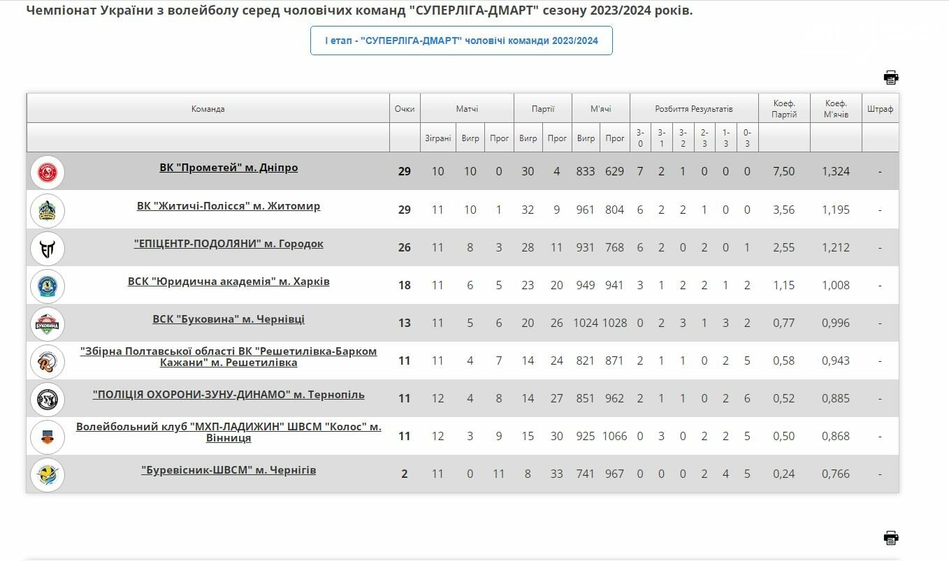Open "Буревісник-ШВСМ" м. Чернігів team link
The image size is (949, 561).
tap(229, 470)
